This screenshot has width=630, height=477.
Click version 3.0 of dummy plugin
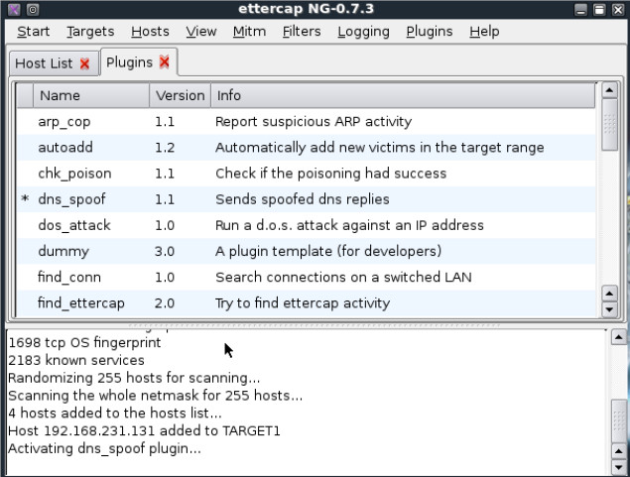[165, 251]
